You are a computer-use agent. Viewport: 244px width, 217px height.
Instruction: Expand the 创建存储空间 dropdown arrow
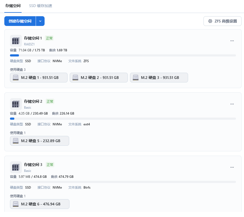click(x=40, y=21)
